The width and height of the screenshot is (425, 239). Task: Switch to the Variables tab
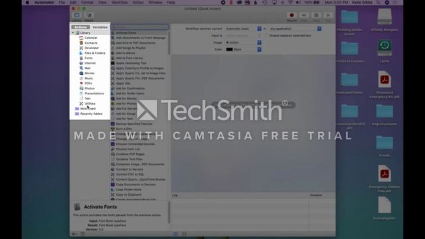100,27
